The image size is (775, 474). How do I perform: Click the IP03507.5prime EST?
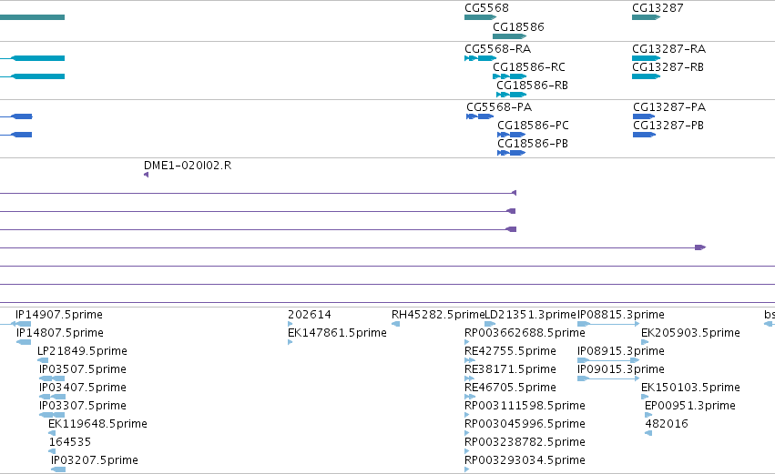tap(52, 378)
